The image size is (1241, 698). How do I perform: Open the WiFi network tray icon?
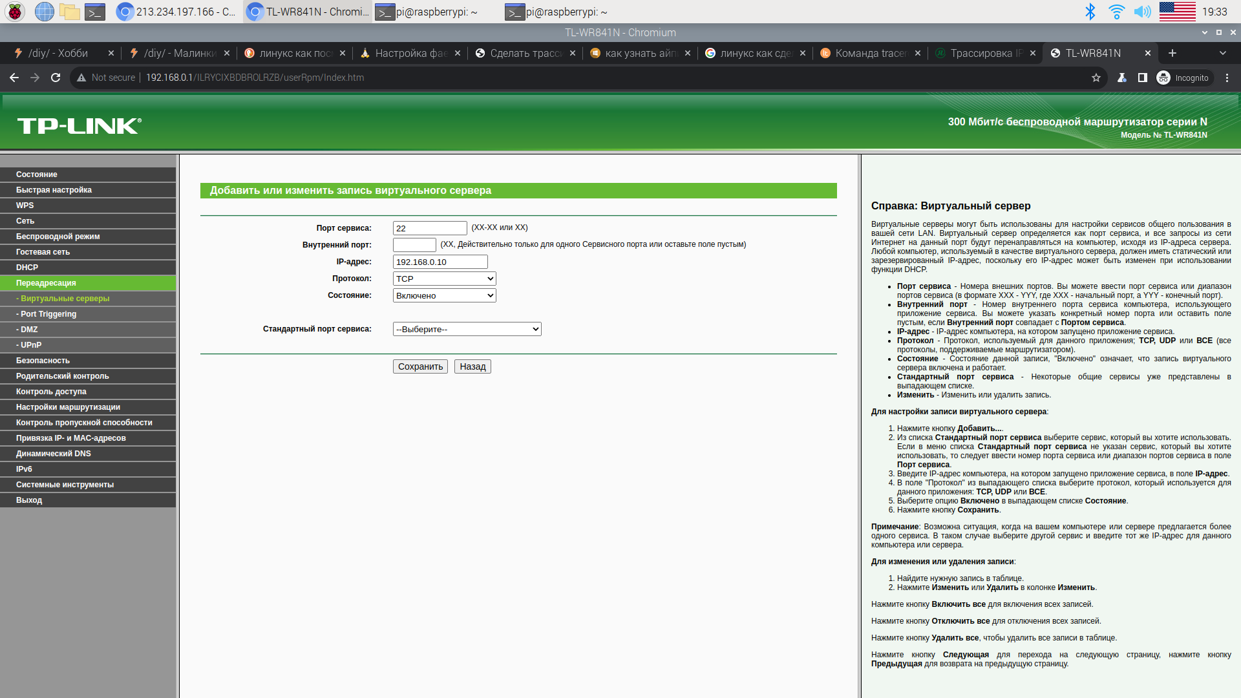pos(1116,12)
